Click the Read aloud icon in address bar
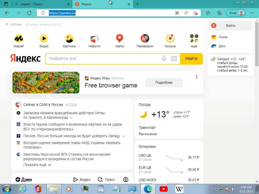259x194 pixels. 186,13
